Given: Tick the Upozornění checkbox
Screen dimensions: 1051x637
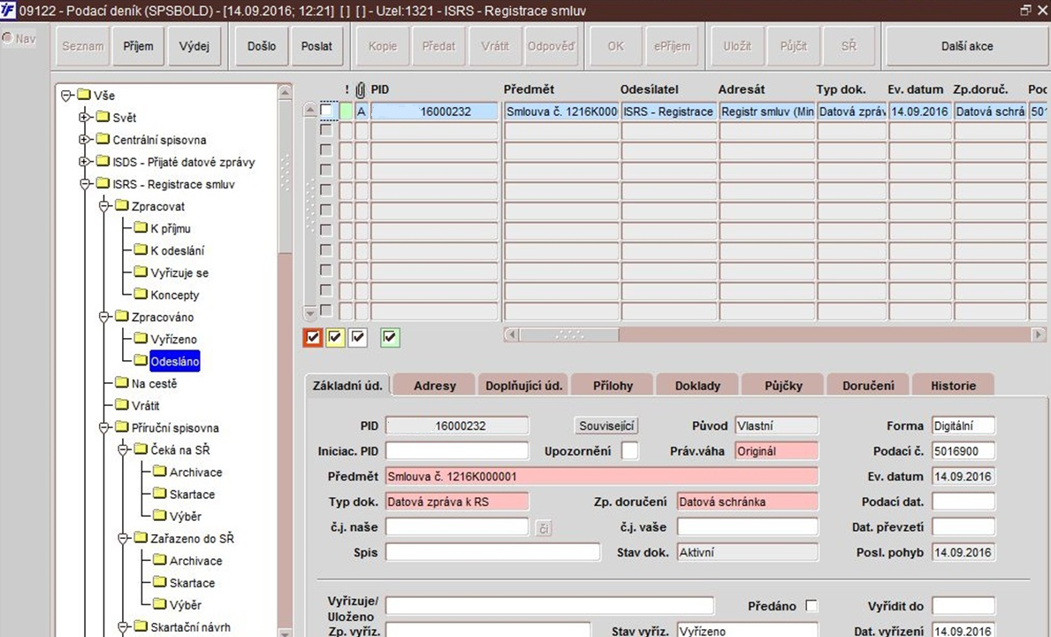Looking at the screenshot, I should pyautogui.click(x=630, y=450).
